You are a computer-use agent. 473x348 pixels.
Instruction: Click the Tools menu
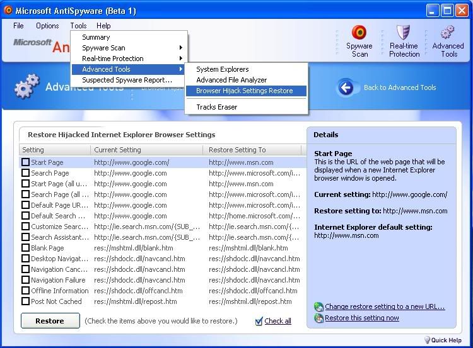pos(78,26)
